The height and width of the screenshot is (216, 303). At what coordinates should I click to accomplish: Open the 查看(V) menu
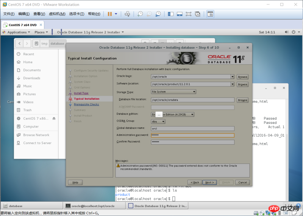point(39,14)
